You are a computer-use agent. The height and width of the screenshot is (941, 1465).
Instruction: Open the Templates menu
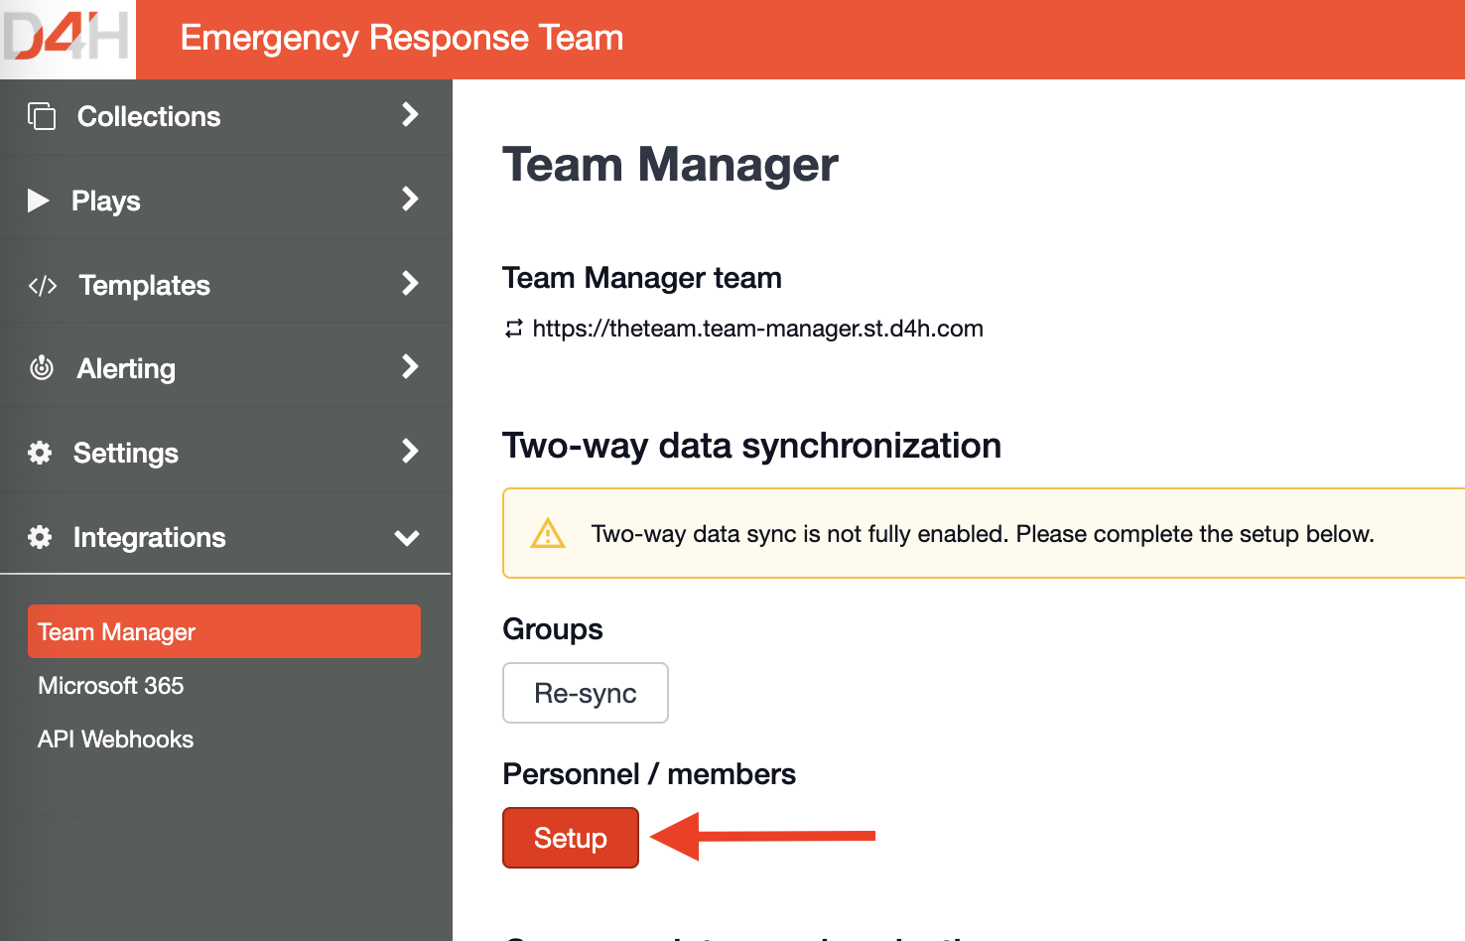(x=225, y=285)
